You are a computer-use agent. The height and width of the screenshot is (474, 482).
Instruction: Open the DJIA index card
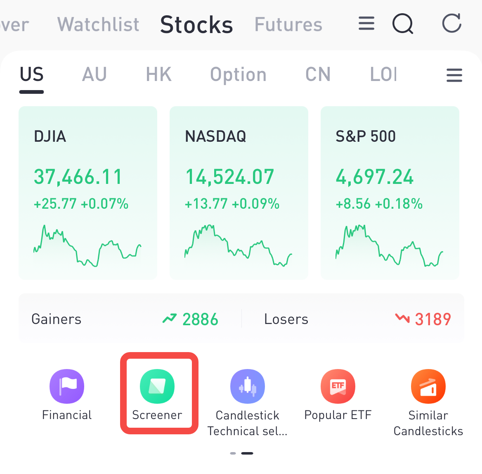click(x=88, y=193)
